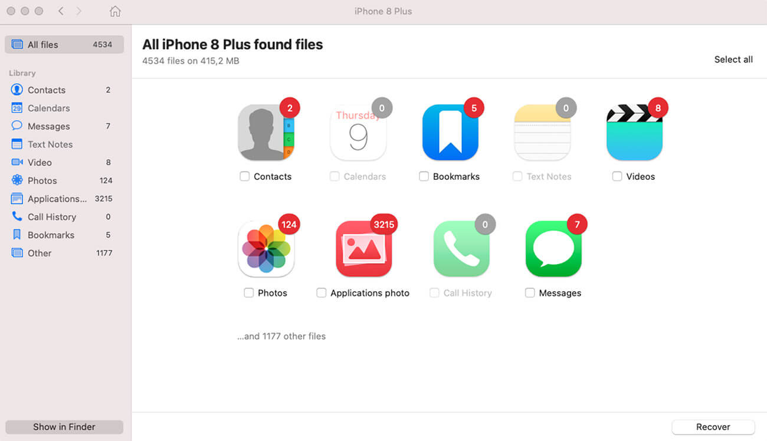Select Call History in the sidebar

click(x=64, y=217)
